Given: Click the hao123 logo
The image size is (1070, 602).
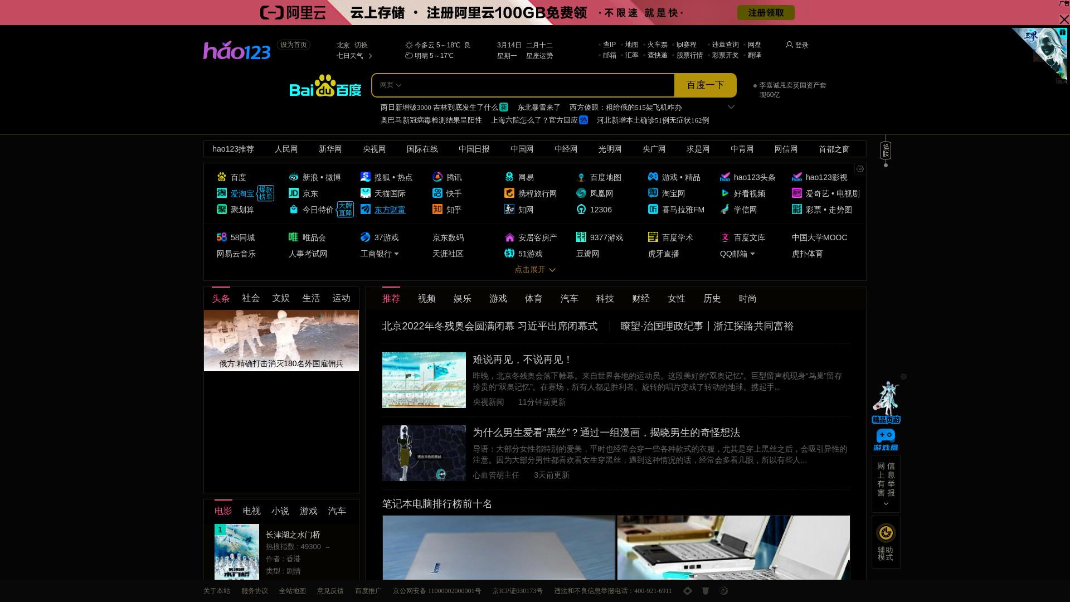Looking at the screenshot, I should (237, 51).
